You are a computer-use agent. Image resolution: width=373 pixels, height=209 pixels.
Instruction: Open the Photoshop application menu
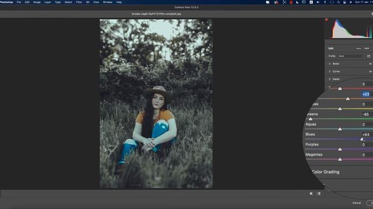(x=6, y=2)
